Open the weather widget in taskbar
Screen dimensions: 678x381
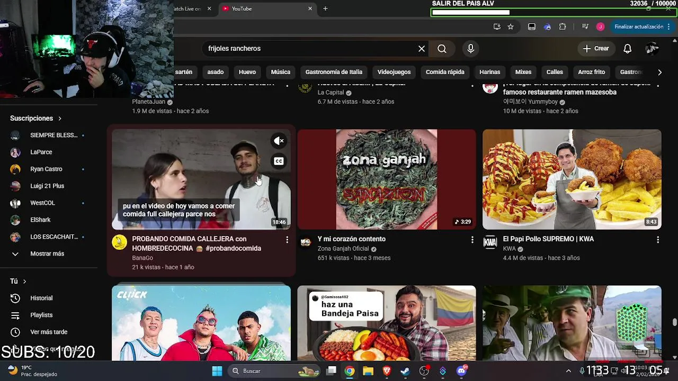[x=32, y=371]
